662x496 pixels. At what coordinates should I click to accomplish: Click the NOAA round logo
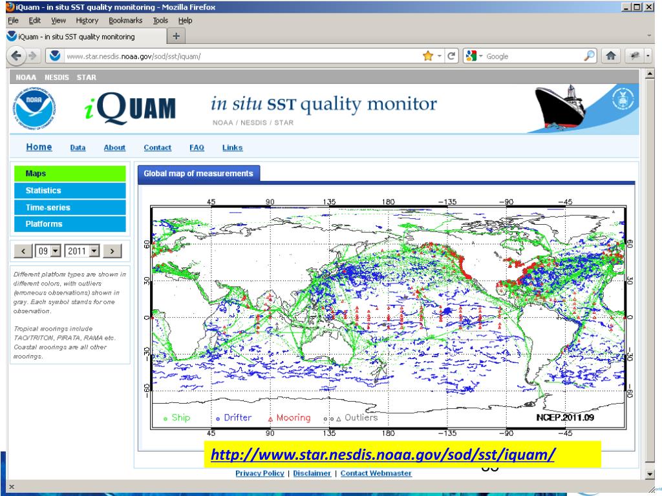coord(34,108)
